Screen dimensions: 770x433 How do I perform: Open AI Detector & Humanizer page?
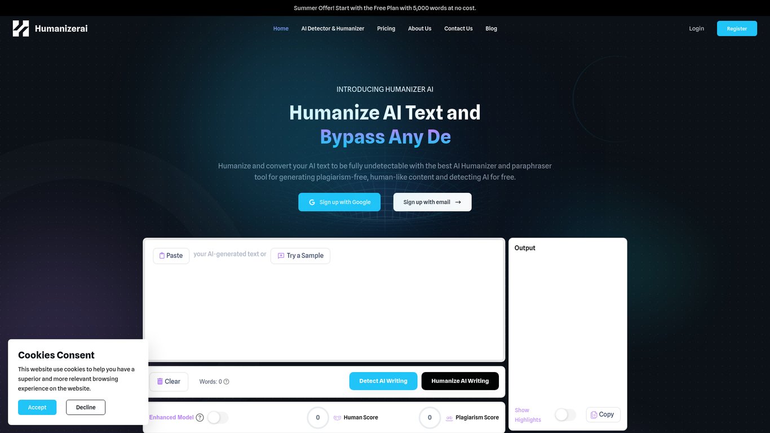[x=333, y=29]
